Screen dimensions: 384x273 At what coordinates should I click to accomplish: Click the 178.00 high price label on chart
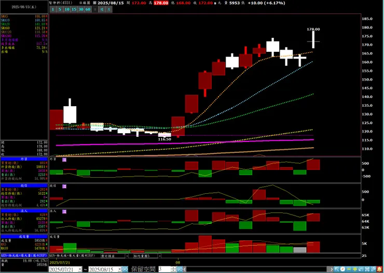(313, 29)
